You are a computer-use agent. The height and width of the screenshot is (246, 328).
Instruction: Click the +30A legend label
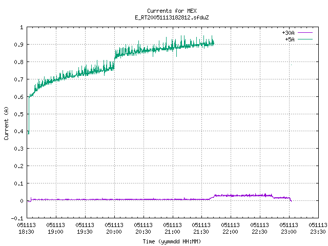pos(288,33)
